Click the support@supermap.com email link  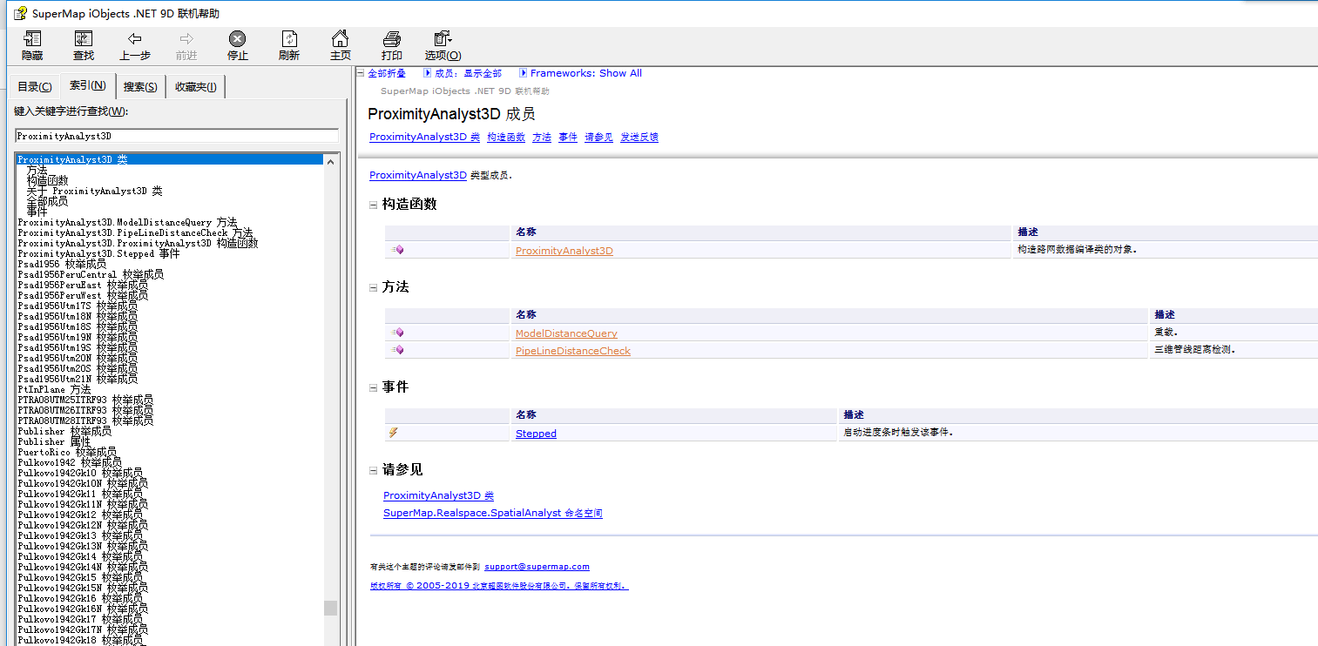tap(537, 566)
